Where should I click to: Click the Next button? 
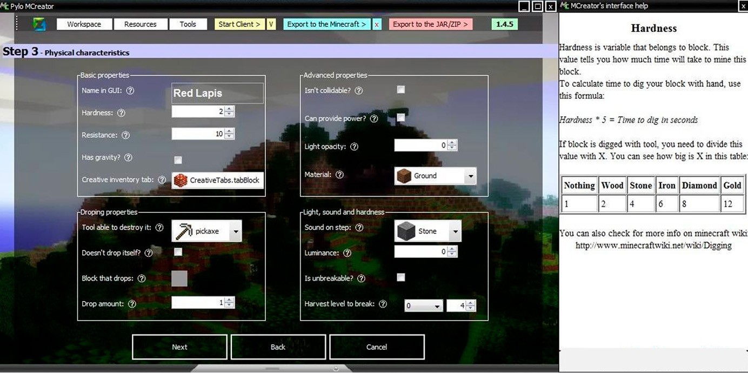(179, 347)
